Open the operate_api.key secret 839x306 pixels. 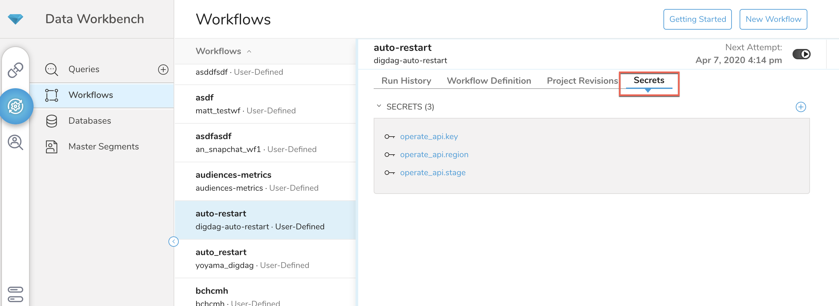pos(429,137)
